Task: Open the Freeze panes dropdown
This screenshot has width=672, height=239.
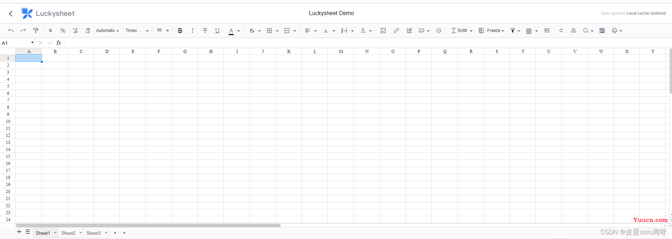Action: (491, 31)
